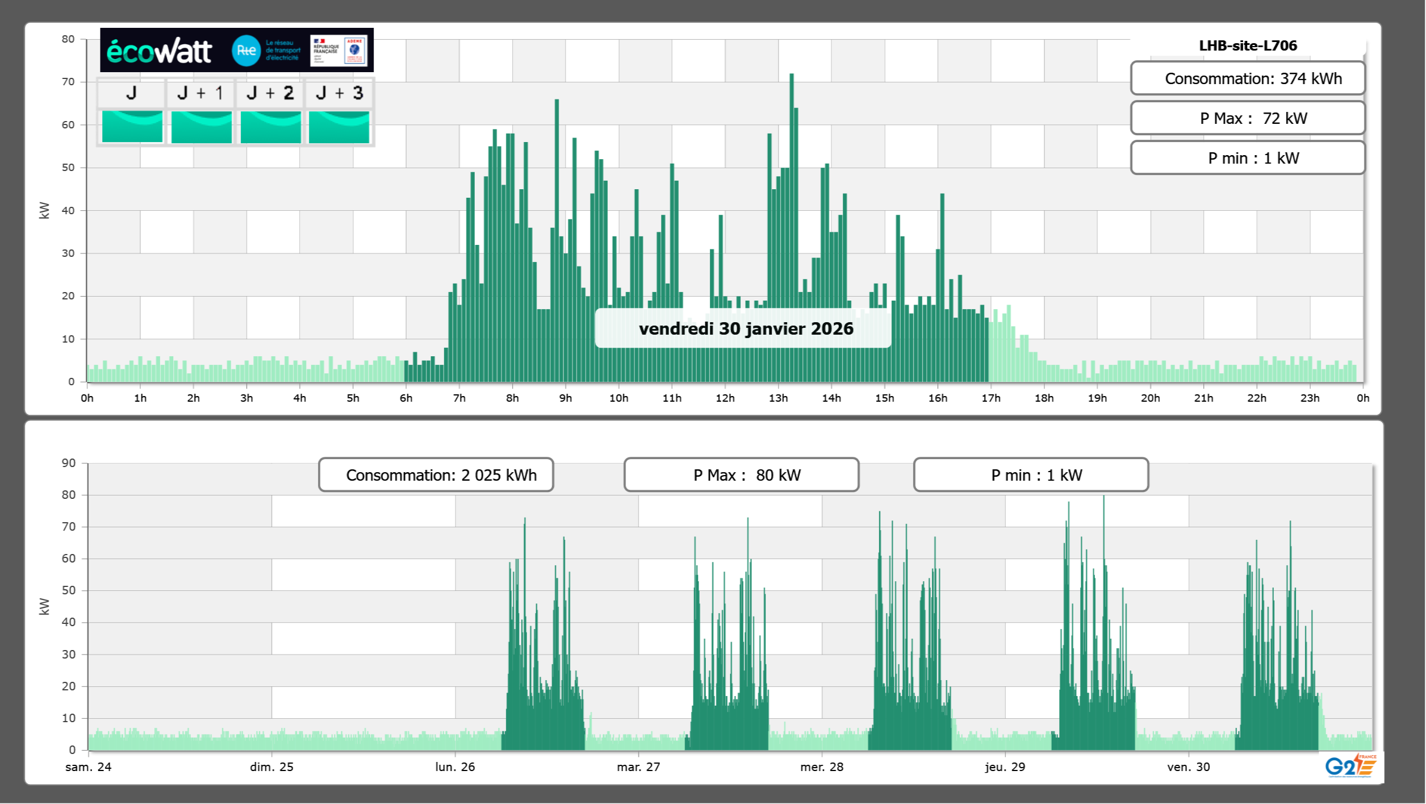Click the République Française ADEME logo
The image size is (1426, 804).
(x=339, y=51)
